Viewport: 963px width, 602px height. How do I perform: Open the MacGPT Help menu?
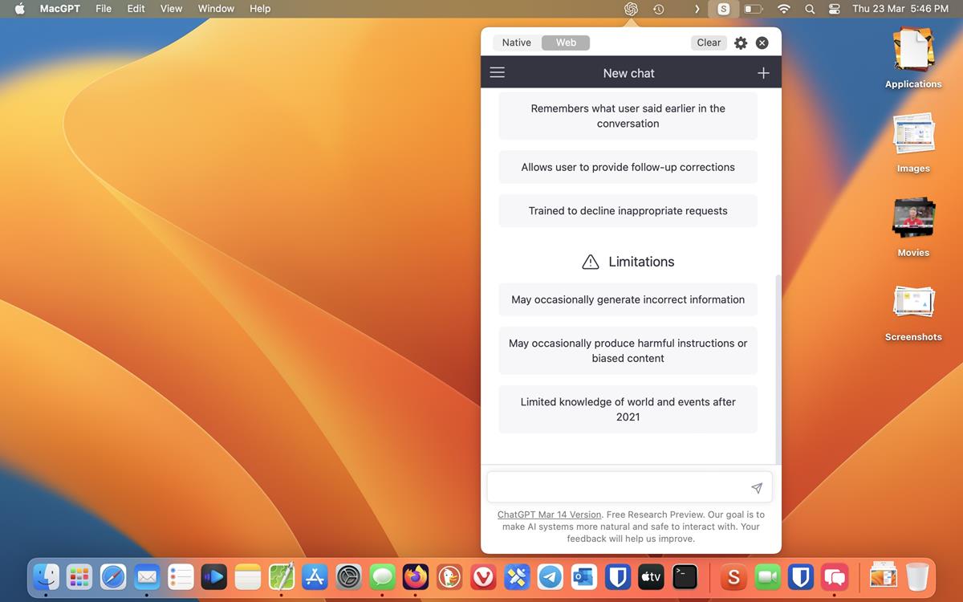259,9
